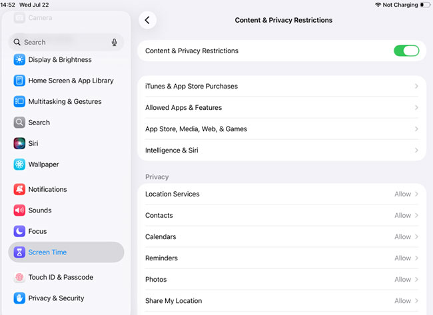Viewport: 433px width, 315px height.
Task: Tap the red Notifications bell icon
Action: pos(19,189)
